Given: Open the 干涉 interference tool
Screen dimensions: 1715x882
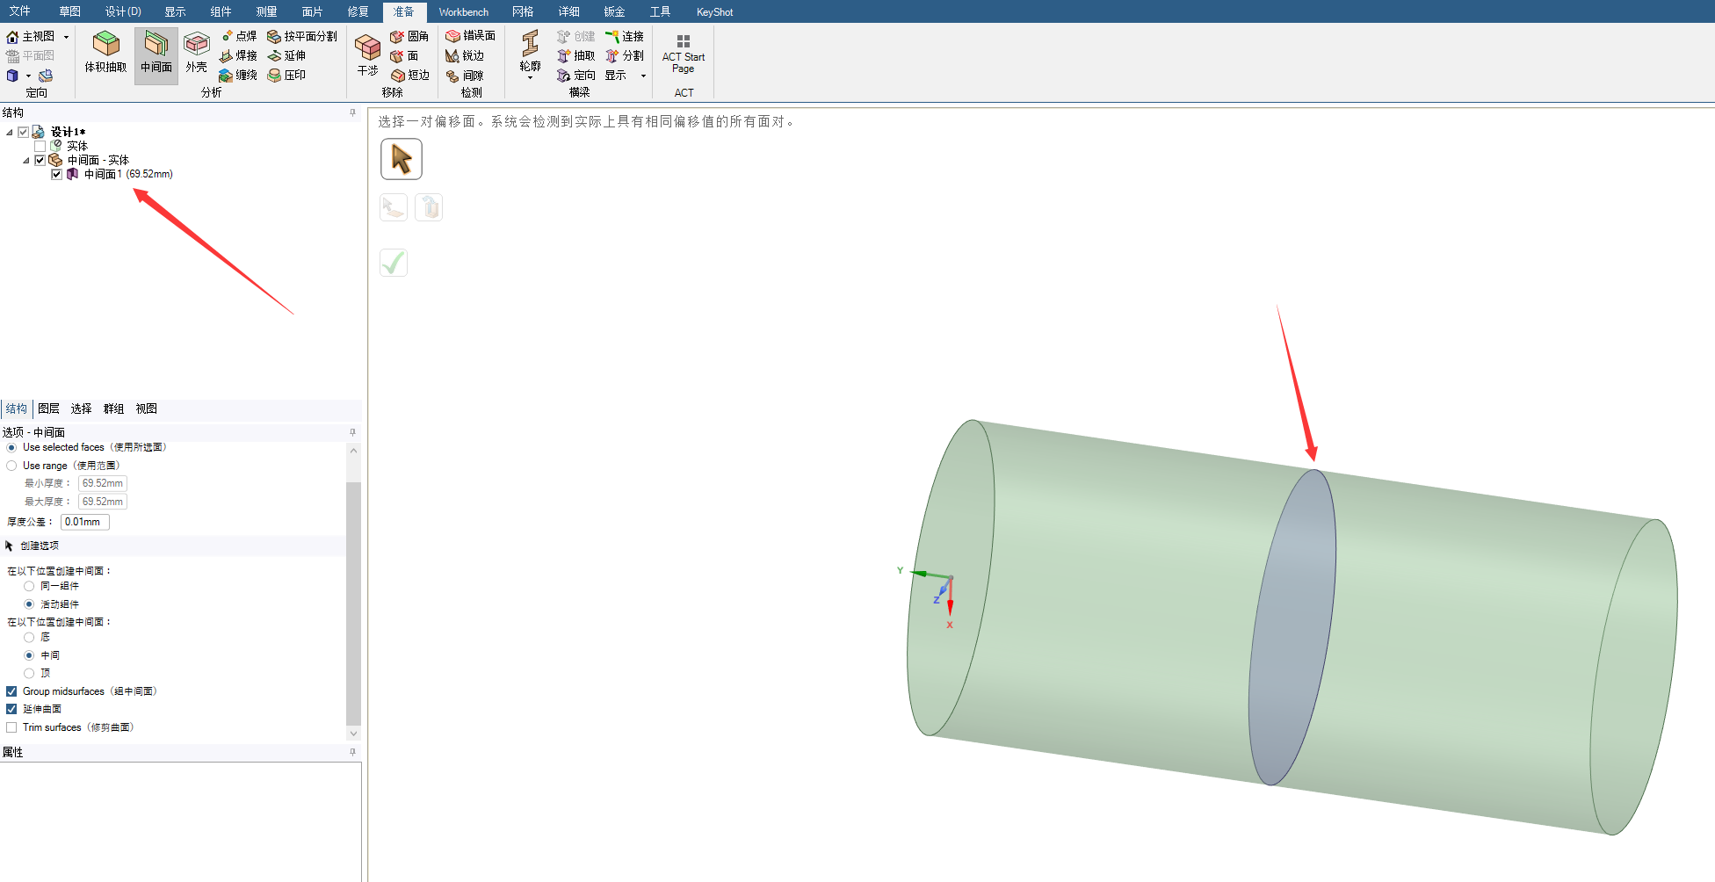Looking at the screenshot, I should 367,54.
